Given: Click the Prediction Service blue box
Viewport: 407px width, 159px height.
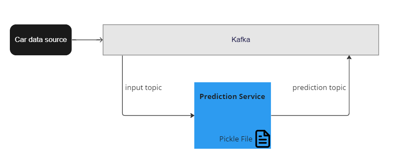Looking at the screenshot, I should pos(232,115).
